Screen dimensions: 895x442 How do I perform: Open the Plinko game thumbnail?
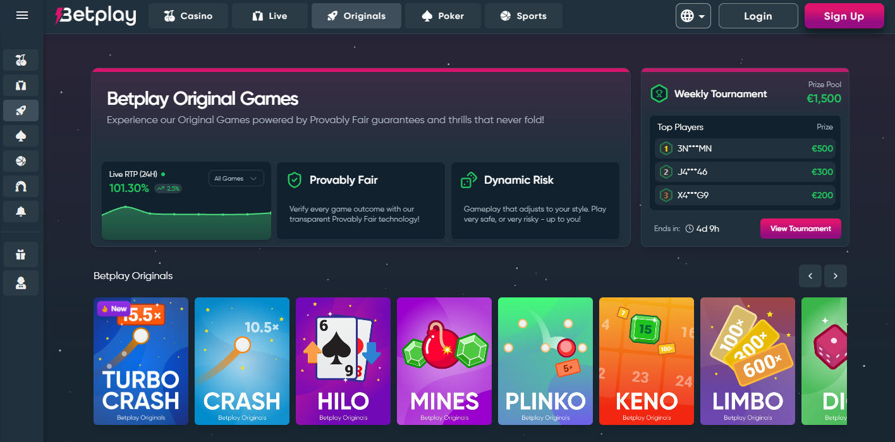(x=545, y=361)
